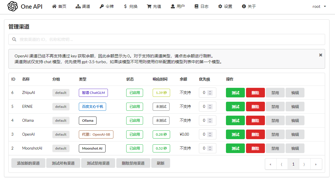Open the 用户 users menu
Viewport: 335px width, 180px height.
[178, 6]
